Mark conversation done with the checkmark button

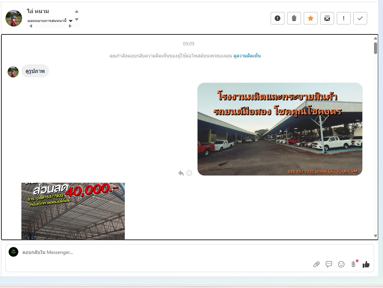[360, 18]
